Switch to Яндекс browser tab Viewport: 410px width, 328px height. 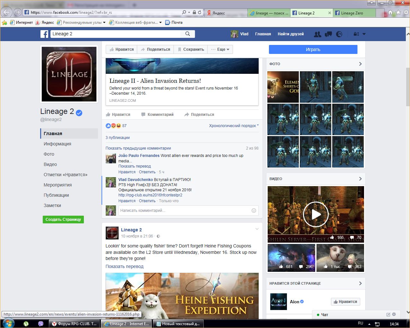(x=226, y=13)
